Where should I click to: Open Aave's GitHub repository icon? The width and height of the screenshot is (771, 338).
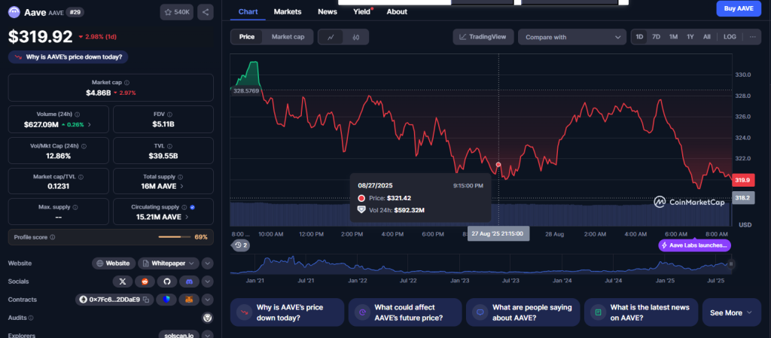click(x=168, y=281)
